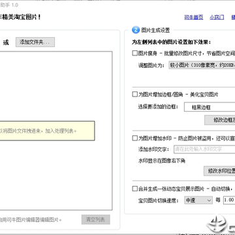Viewport: 235px width, 235px height.
Task: Focus the 添加水印文字 input field
Action: tap(204, 149)
